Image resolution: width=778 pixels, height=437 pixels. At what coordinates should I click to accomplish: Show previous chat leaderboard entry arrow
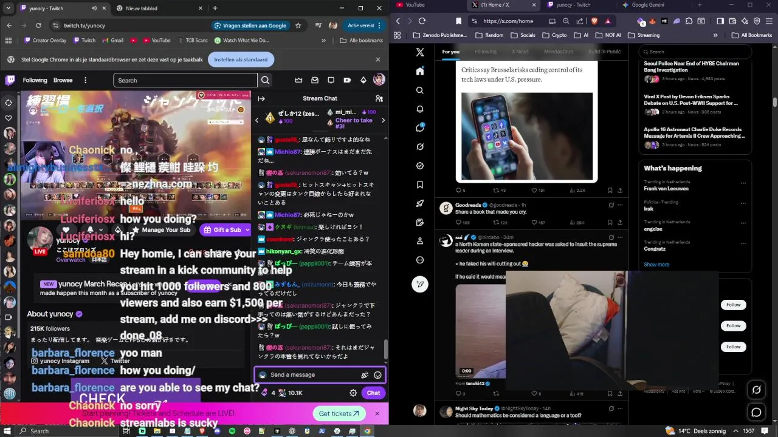coord(257,120)
